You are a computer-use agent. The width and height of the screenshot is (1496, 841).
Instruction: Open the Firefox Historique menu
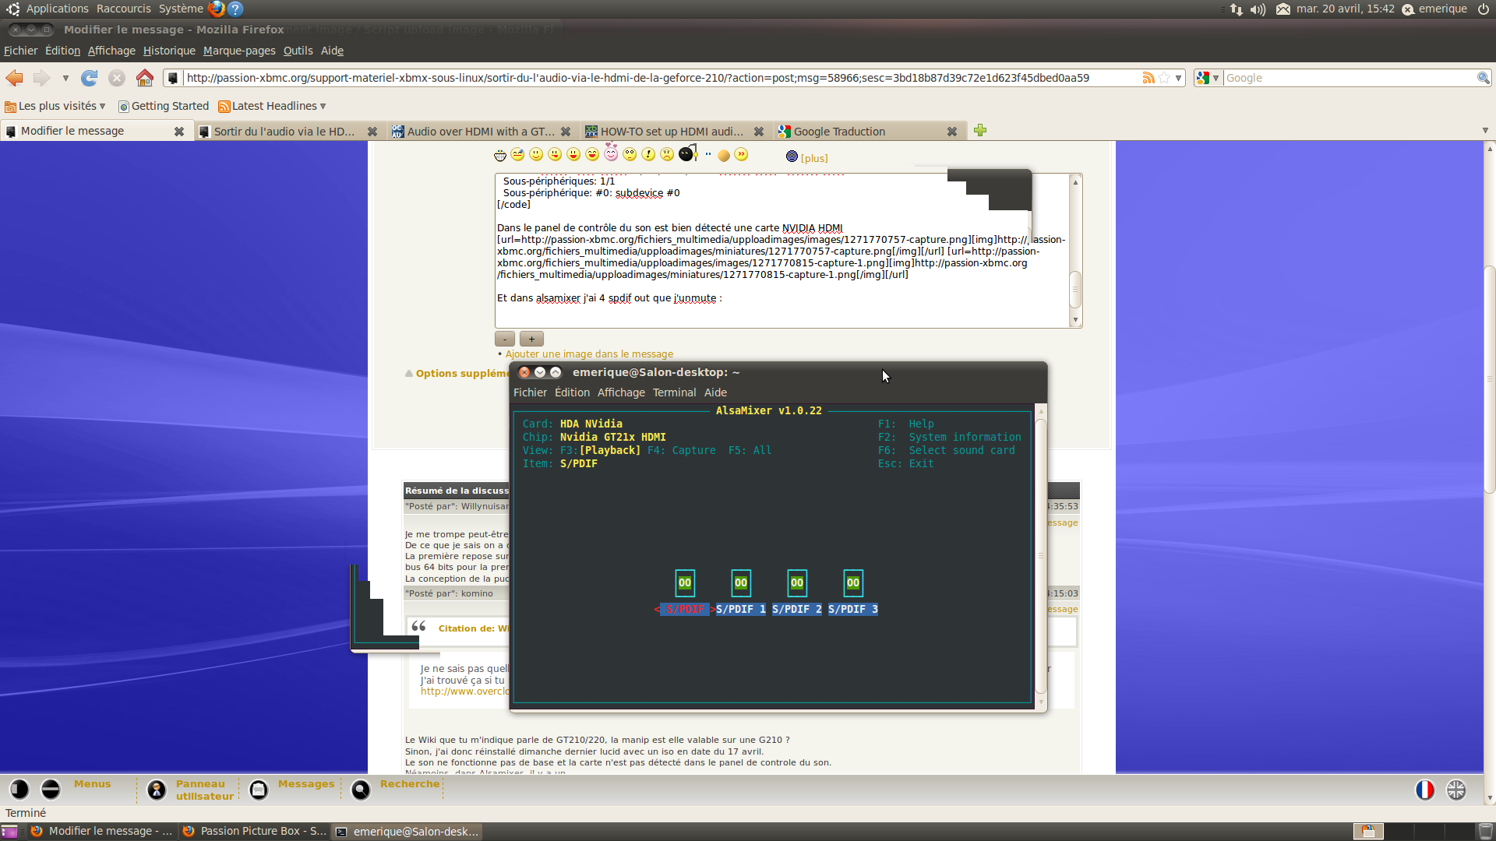(x=169, y=51)
